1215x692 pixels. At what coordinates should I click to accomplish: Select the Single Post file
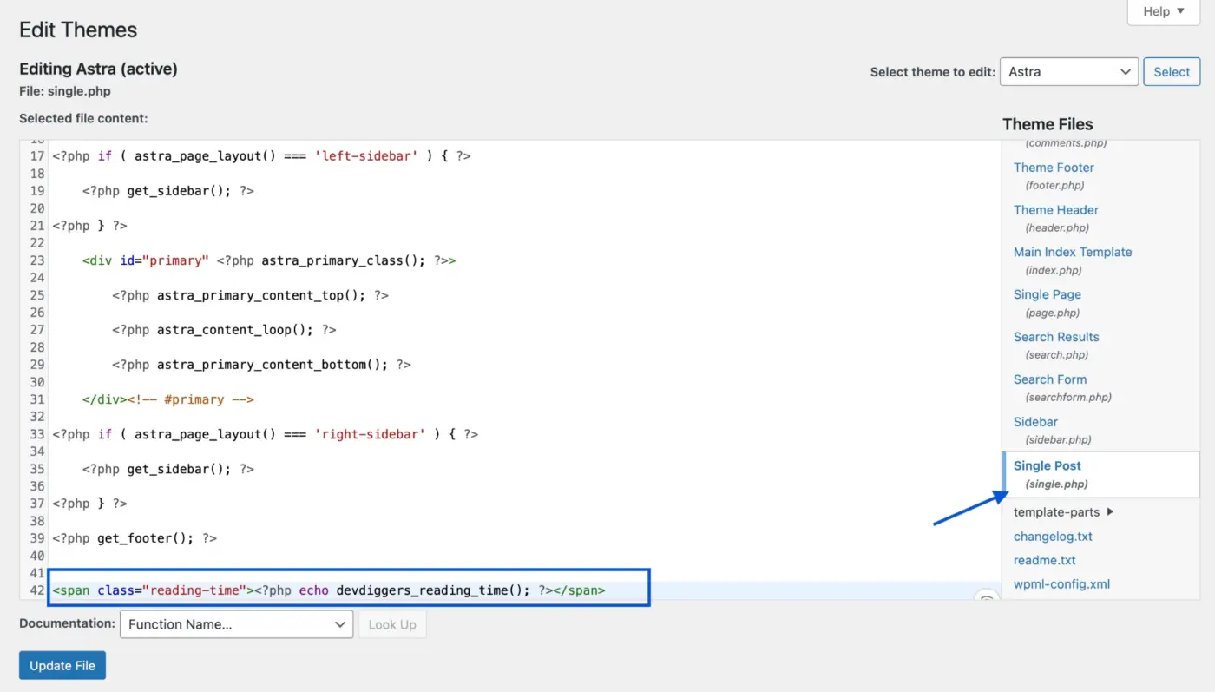[x=1100, y=474]
